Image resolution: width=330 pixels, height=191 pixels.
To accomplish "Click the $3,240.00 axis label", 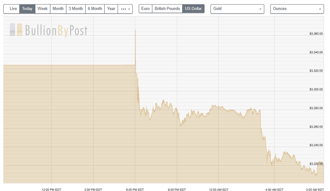I will [x=316, y=145].
